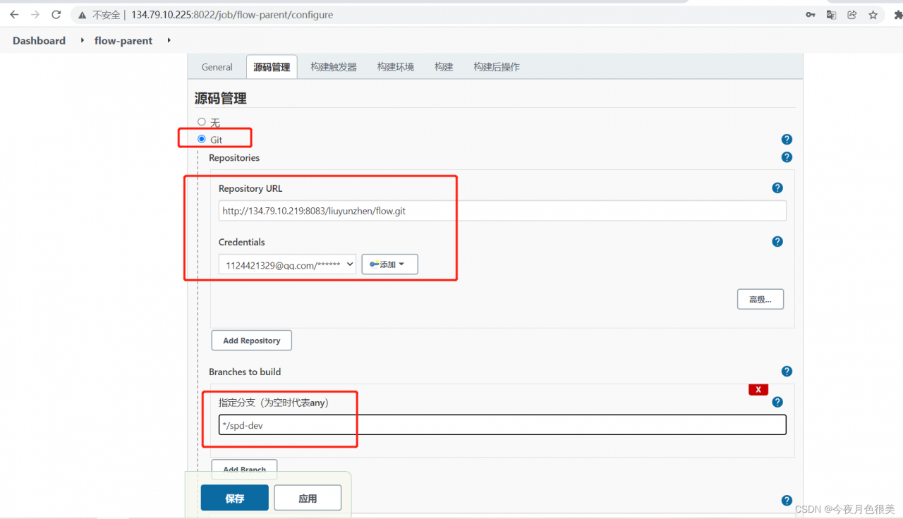903x519 pixels.
Task: Switch to the 构建 tab
Action: tap(444, 67)
